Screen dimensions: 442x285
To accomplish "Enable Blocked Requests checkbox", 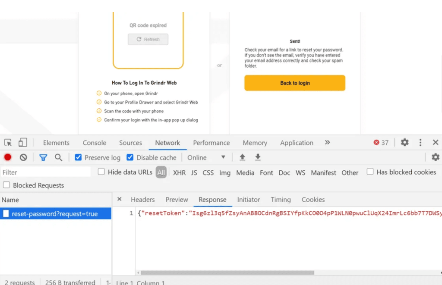I will [x=6, y=185].
